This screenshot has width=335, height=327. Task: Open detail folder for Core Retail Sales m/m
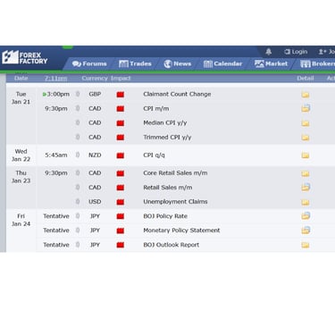coord(306,173)
